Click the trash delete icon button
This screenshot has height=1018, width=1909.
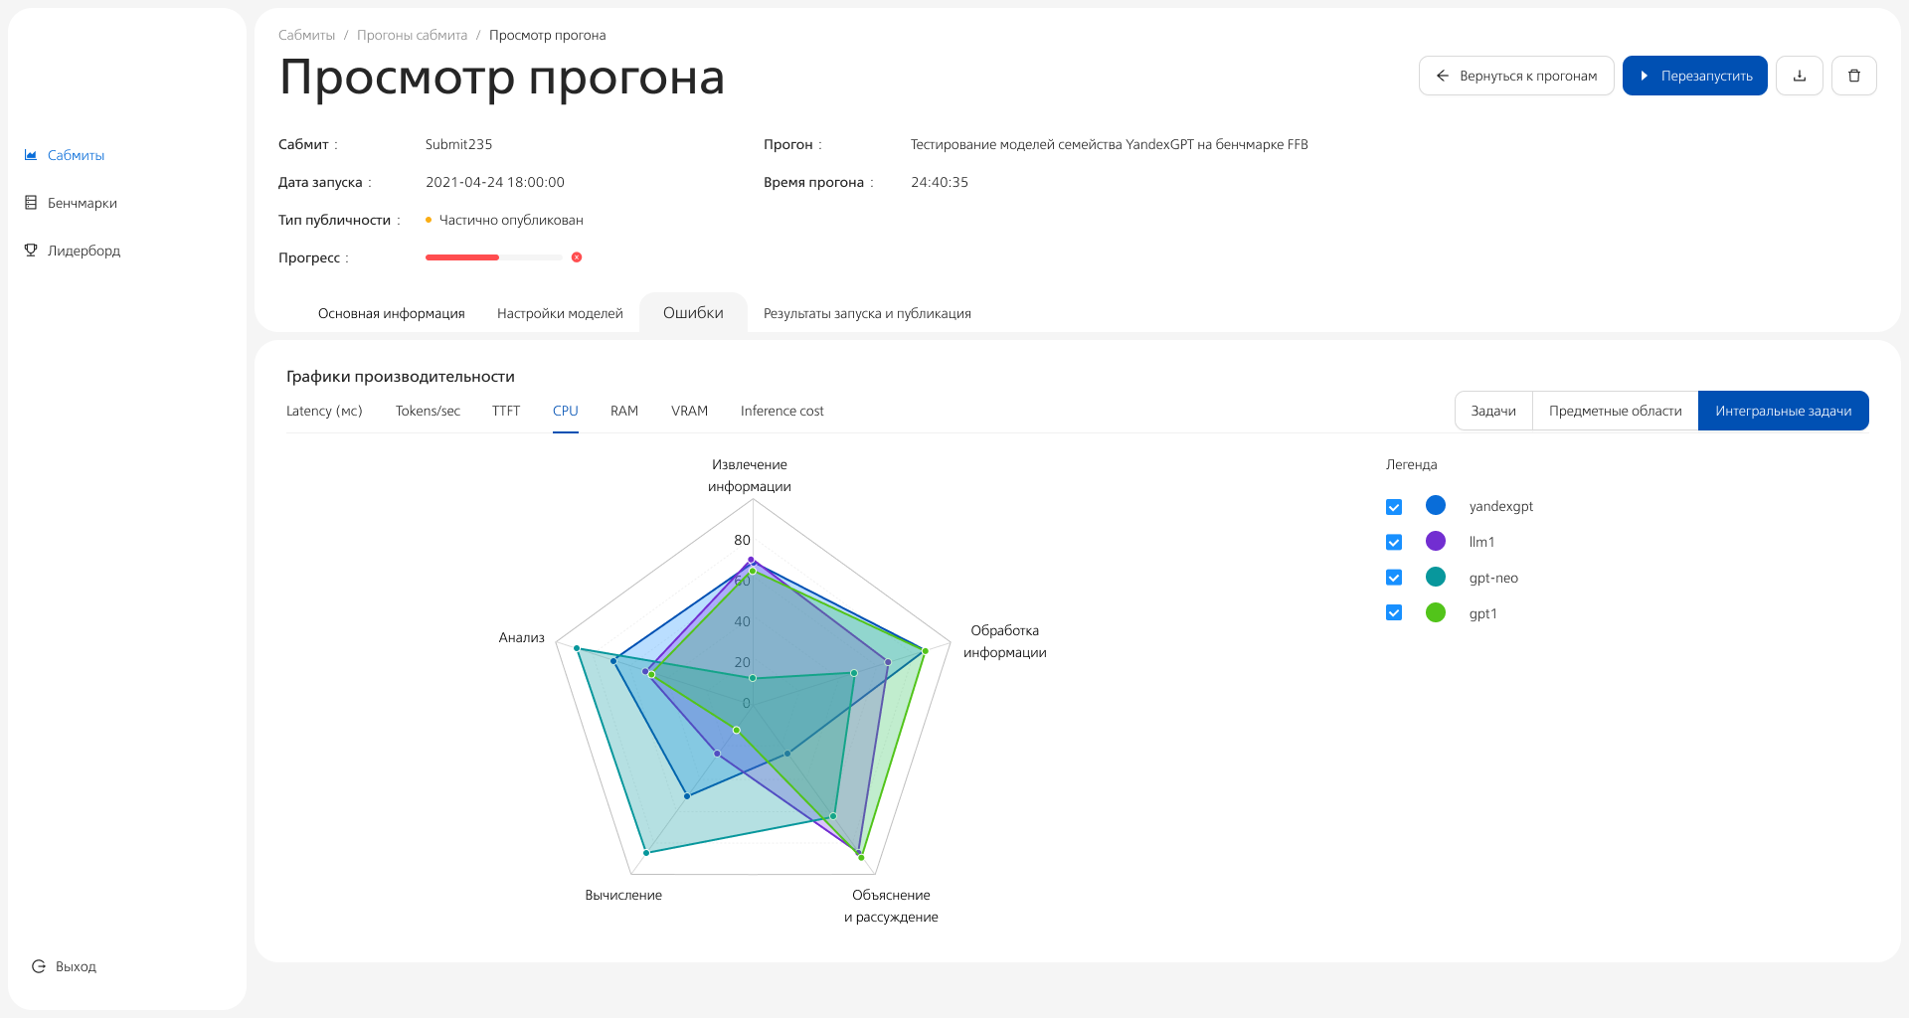coord(1854,76)
